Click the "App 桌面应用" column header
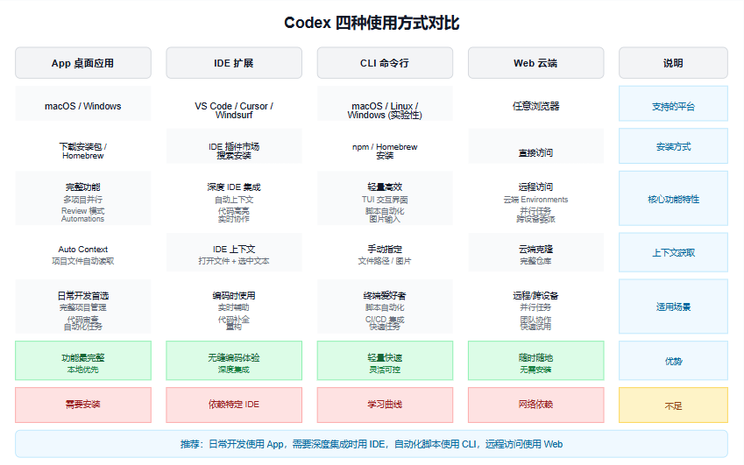This screenshot has height=465, width=744. (x=83, y=63)
